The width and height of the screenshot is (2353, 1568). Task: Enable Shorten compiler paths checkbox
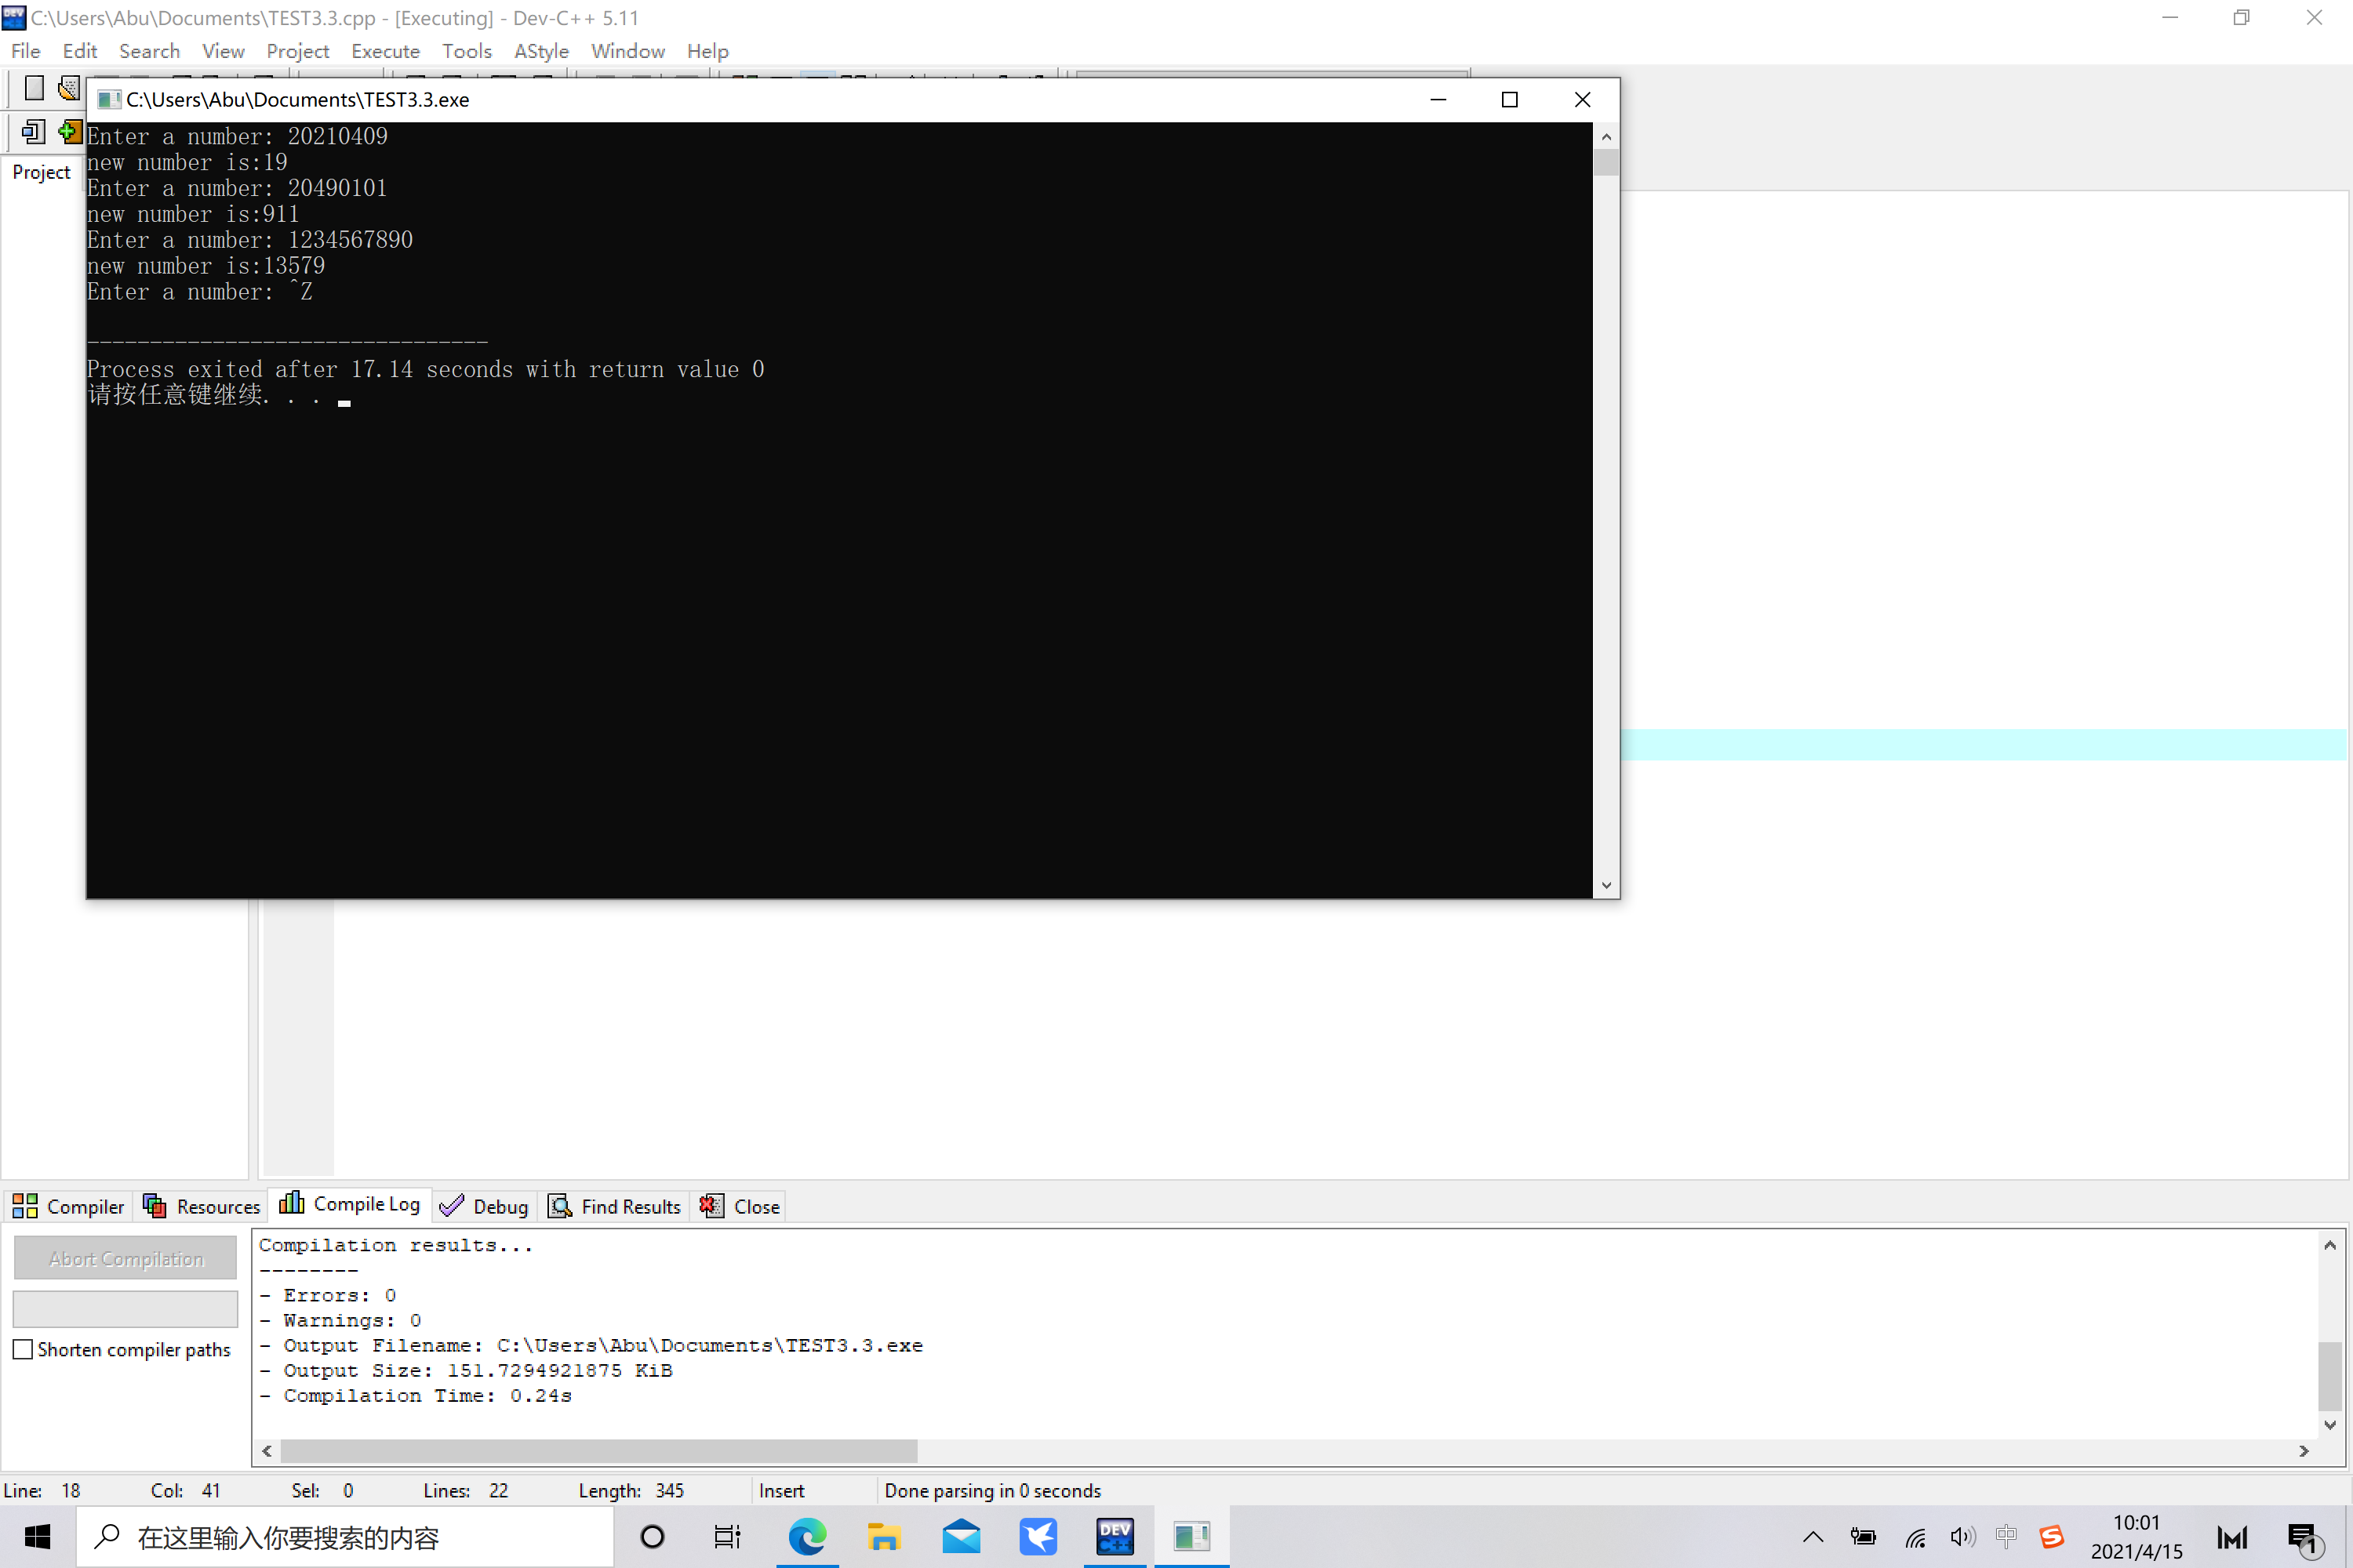point(23,1349)
